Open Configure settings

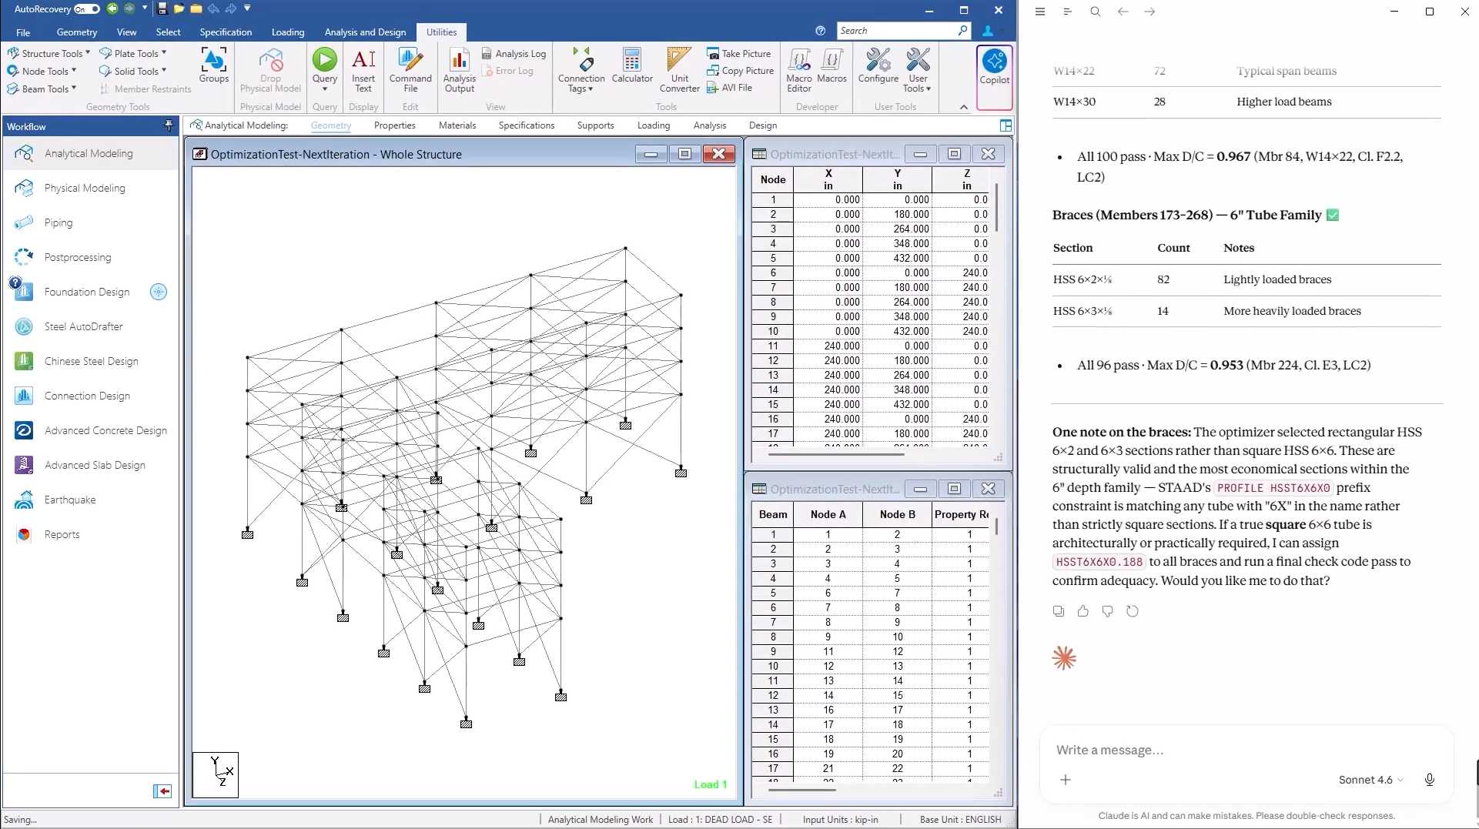pyautogui.click(x=878, y=65)
